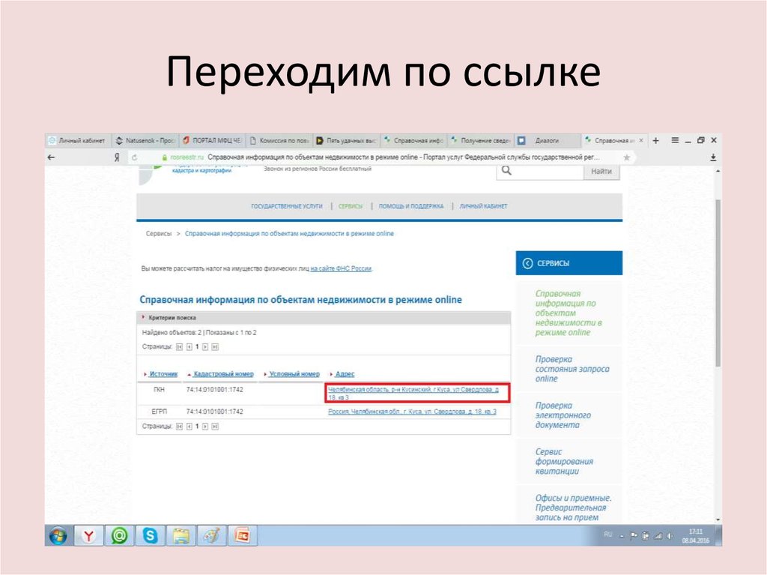Open PowerPoint from the taskbar

(241, 536)
